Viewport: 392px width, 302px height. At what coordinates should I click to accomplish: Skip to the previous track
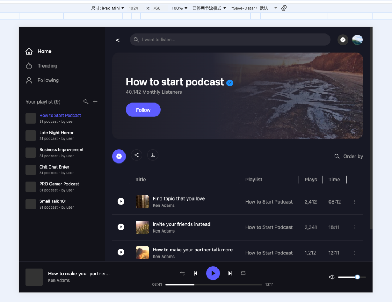coord(196,273)
